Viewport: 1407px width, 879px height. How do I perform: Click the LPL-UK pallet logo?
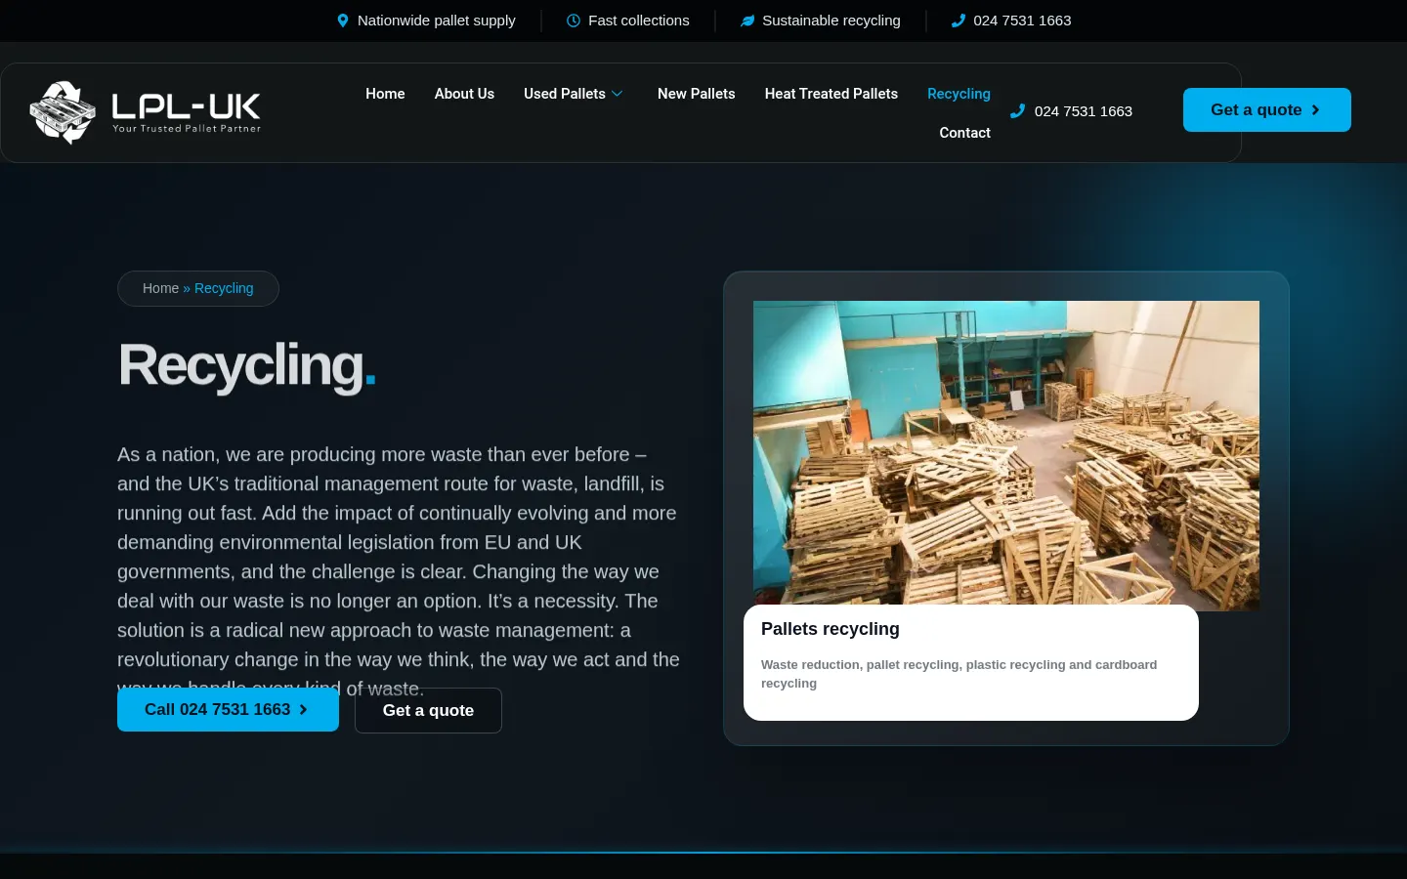[x=146, y=112]
